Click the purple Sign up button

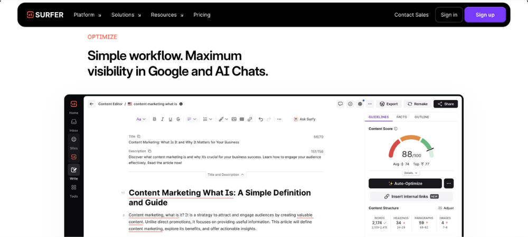485,15
